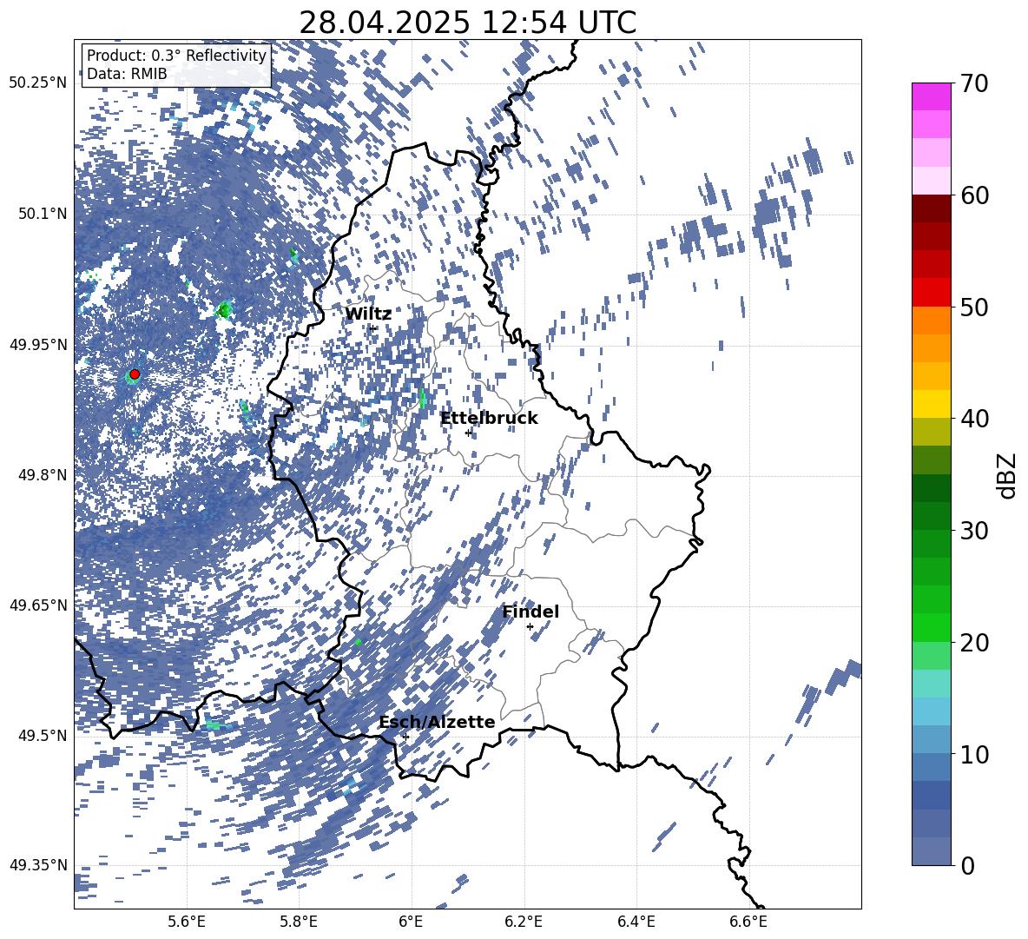Click the 0 tick on colorbar
Image resolution: width=1028 pixels, height=939 pixels.
(x=967, y=865)
